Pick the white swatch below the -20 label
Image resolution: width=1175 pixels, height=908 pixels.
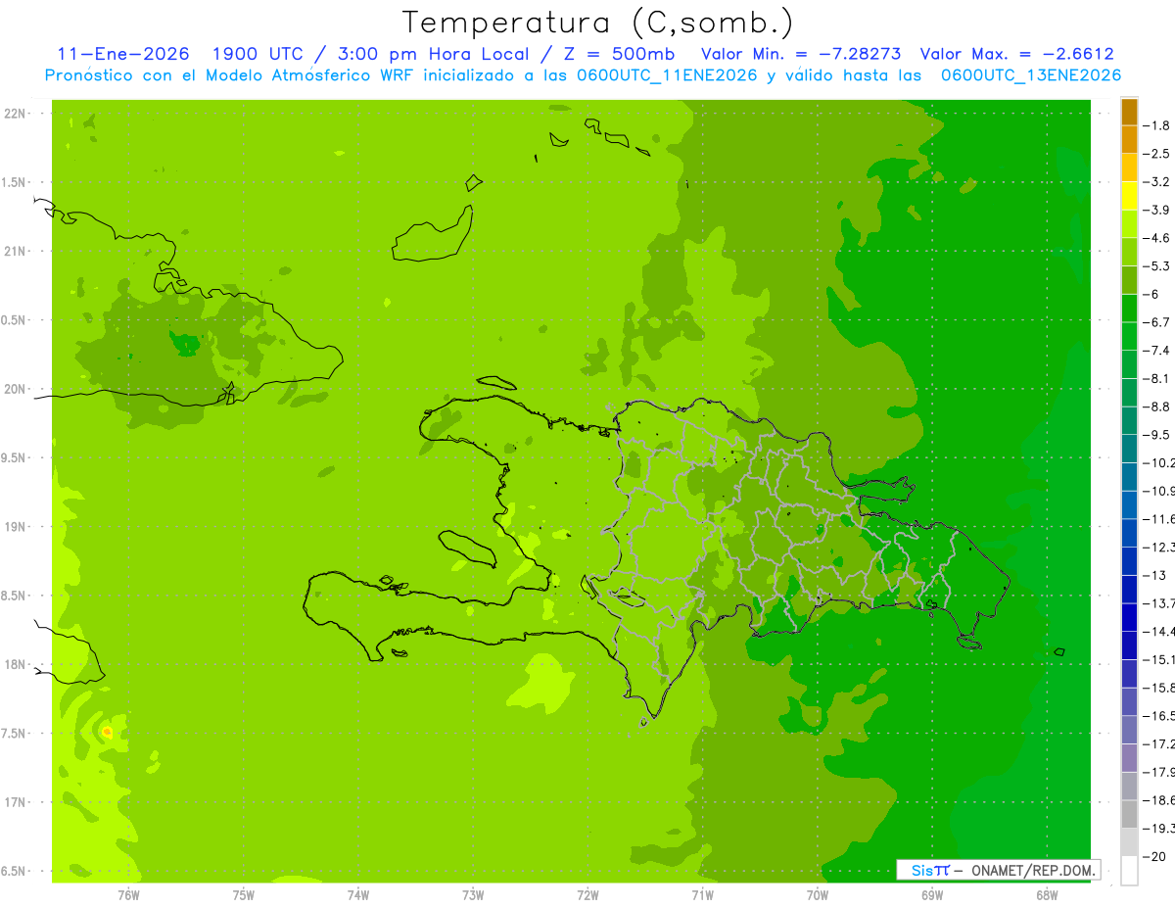point(1129,871)
